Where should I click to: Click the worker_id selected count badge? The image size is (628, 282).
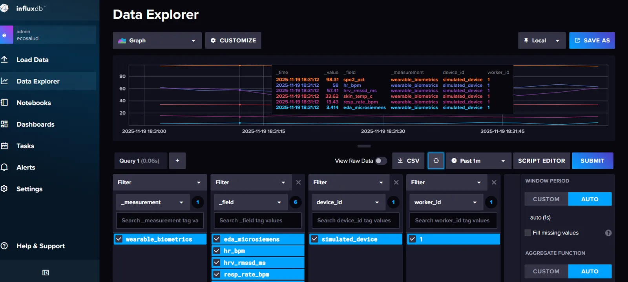[x=491, y=202]
